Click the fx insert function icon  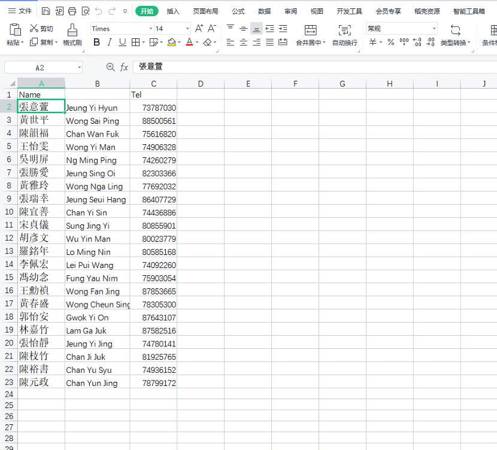[124, 67]
